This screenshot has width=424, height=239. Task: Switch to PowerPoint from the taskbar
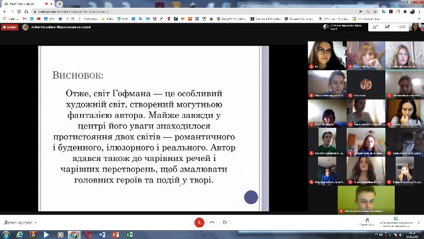(x=116, y=235)
